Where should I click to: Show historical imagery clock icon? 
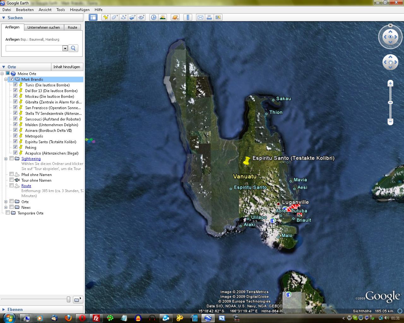(154, 17)
